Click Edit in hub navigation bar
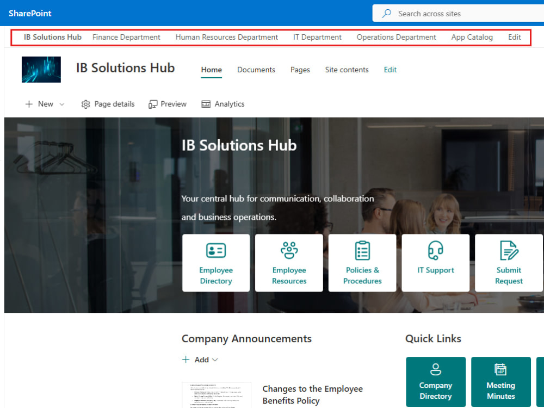 tap(515, 37)
